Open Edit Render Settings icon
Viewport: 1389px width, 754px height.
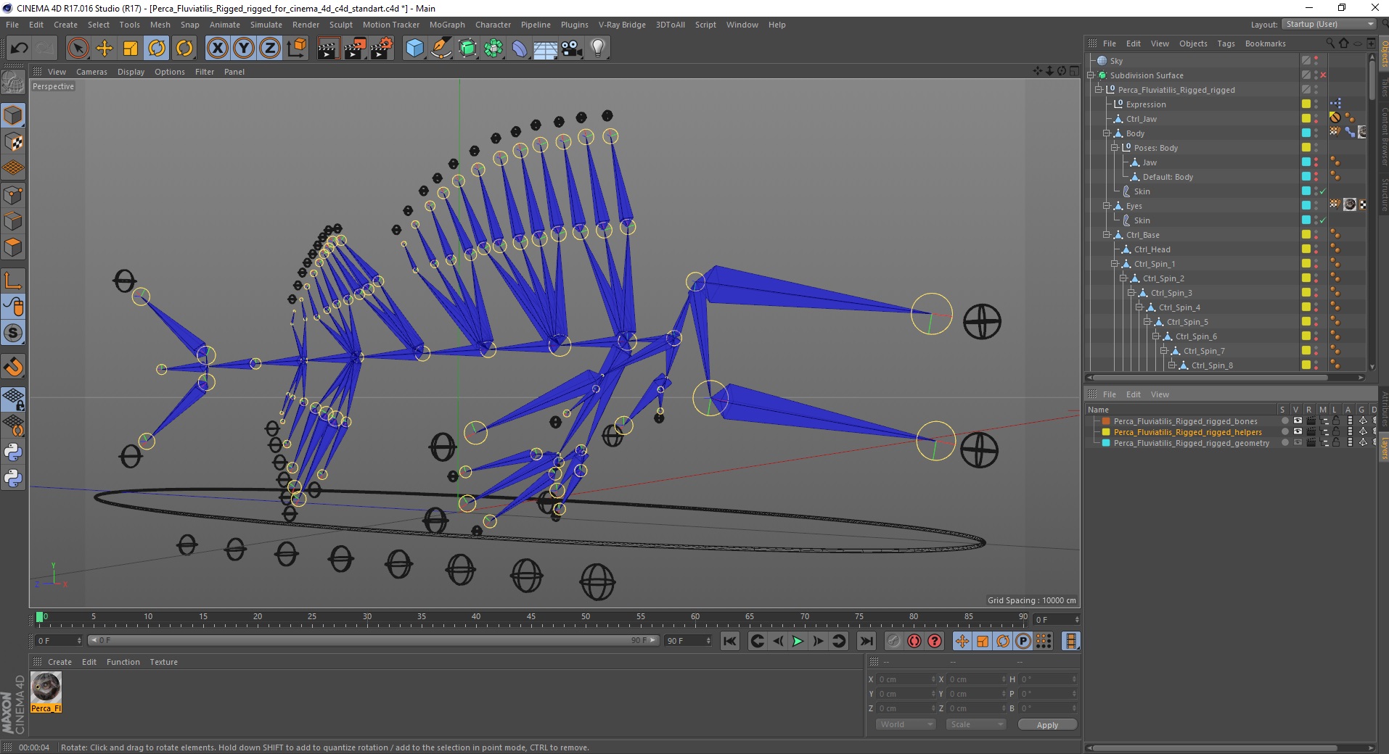coord(382,49)
